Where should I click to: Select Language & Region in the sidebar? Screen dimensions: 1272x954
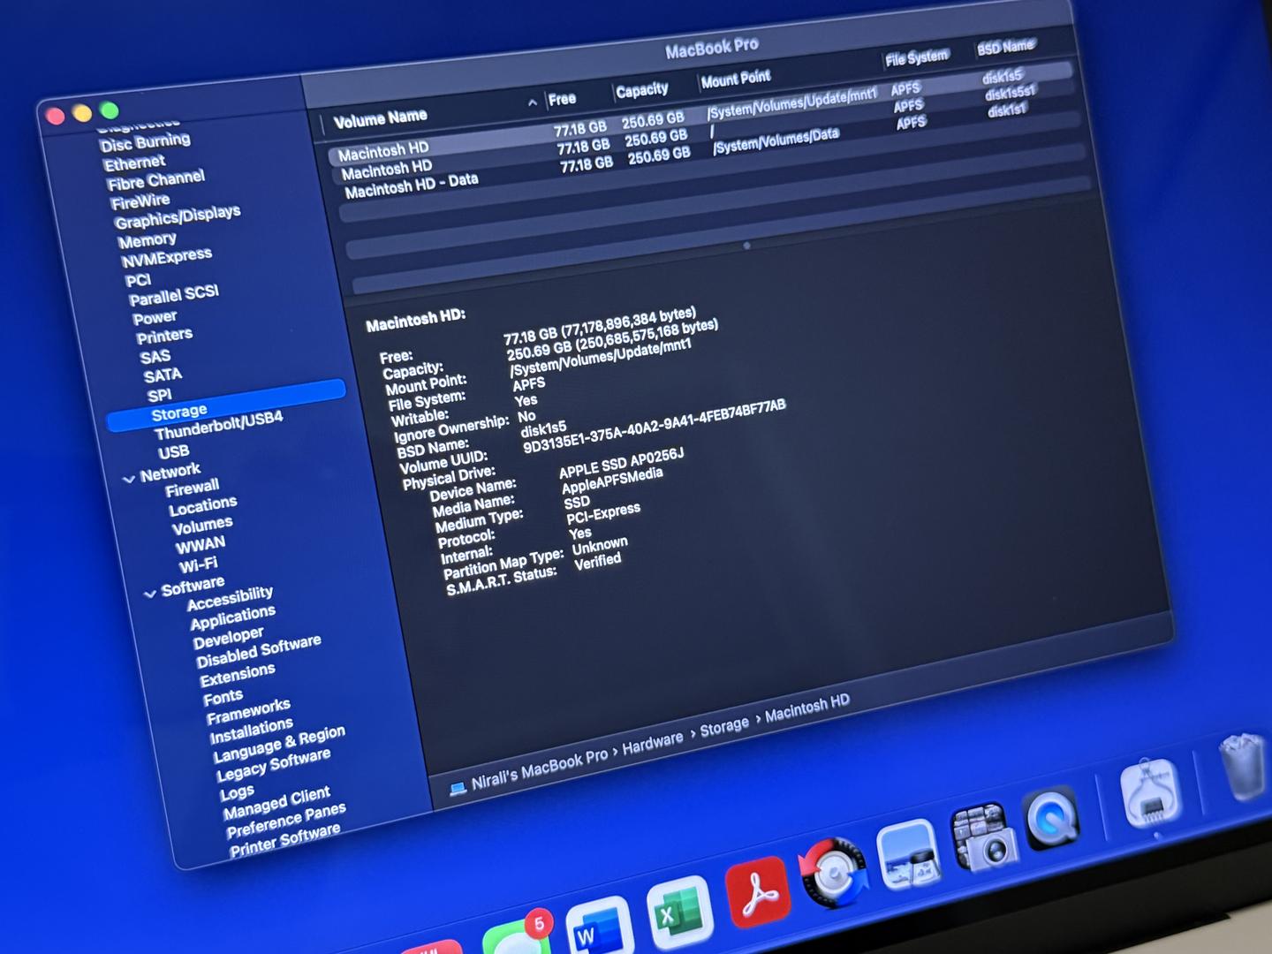279,745
